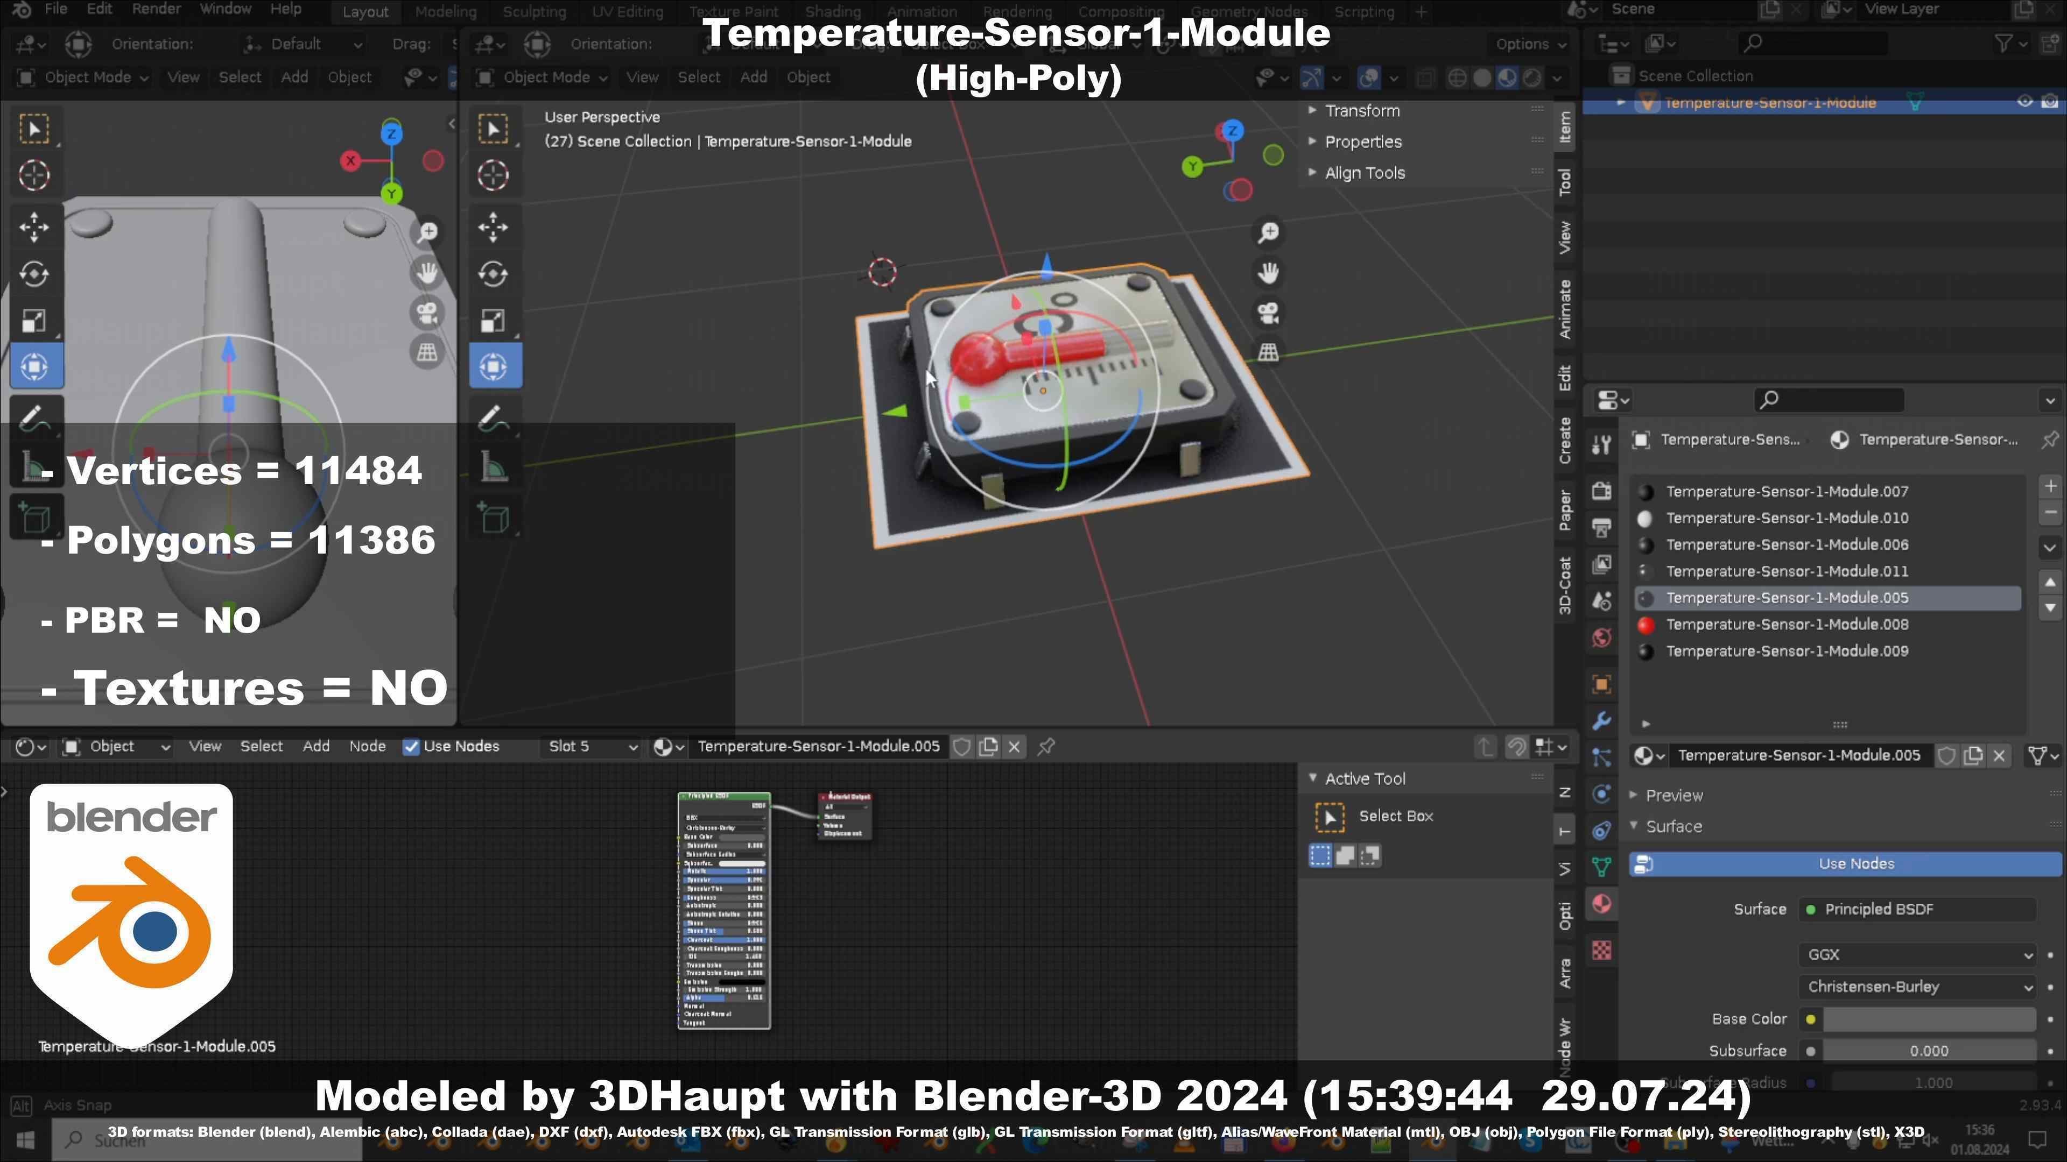Toggle the pin icon in node editor header
The width and height of the screenshot is (2067, 1162).
click(1045, 747)
